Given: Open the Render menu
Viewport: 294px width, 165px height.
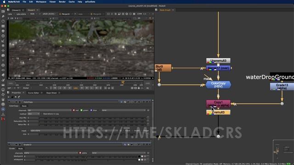Looking at the screenshot, I should pos(62,2).
